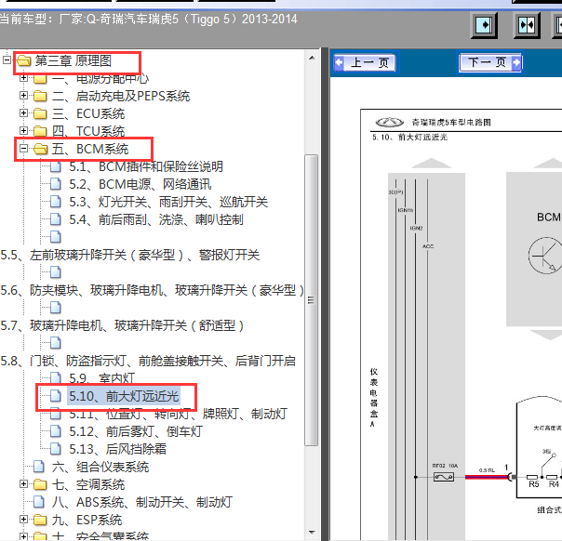Click folder icon of 二、启动充电及PEPS系统
Image resolution: width=562 pixels, height=541 pixels.
click(40, 96)
